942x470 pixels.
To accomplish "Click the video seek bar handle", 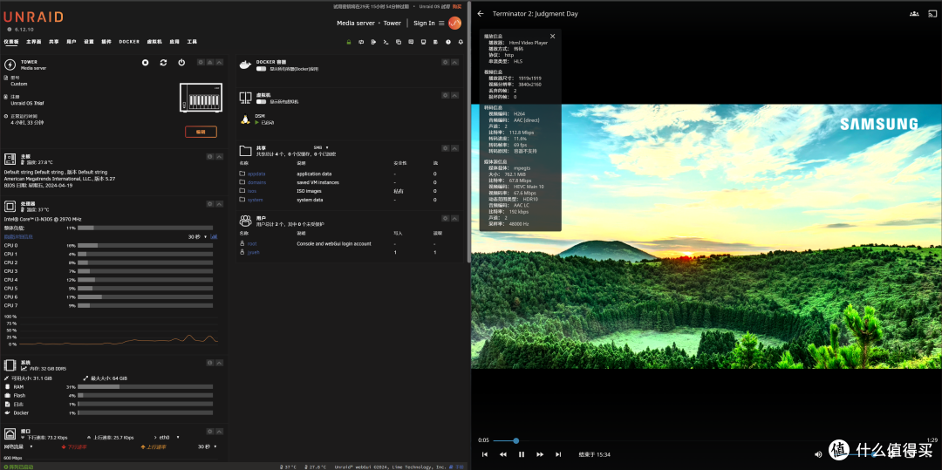I will [x=516, y=440].
